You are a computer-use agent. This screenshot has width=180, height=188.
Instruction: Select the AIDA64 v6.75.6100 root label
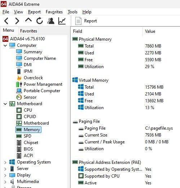click(x=27, y=39)
